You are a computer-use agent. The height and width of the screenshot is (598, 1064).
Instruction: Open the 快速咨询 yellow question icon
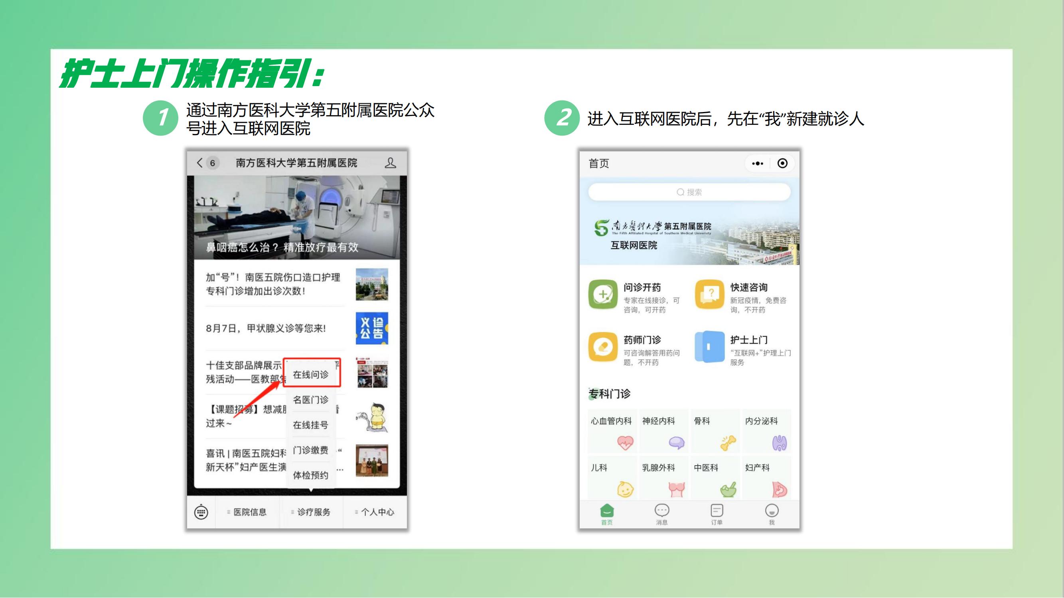pos(709,294)
